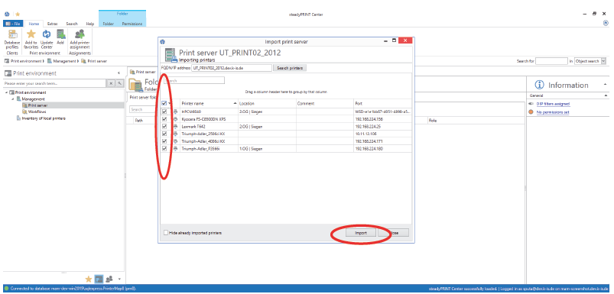Open the Help ribbon tab
Viewport: 614px width, 294px height.
coord(90,24)
